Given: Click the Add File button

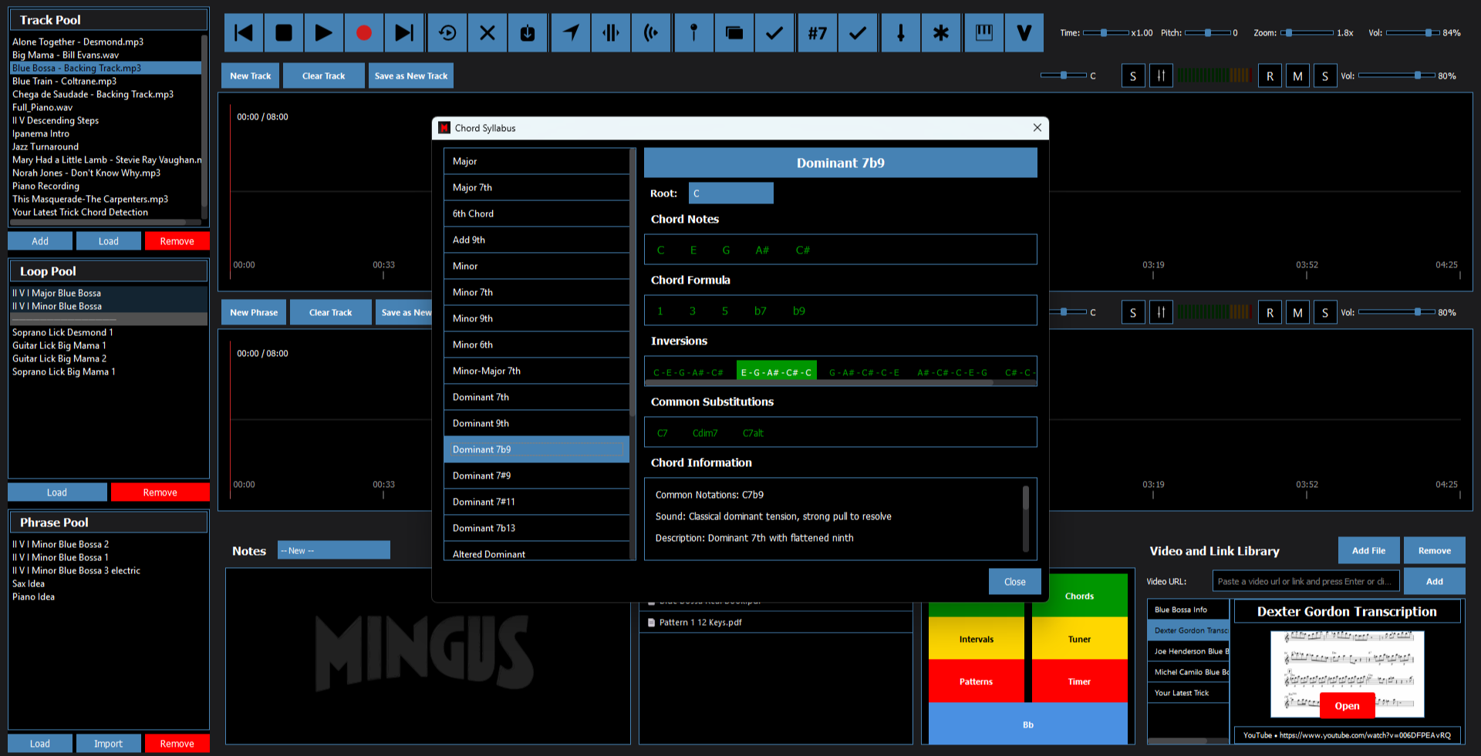Looking at the screenshot, I should pyautogui.click(x=1368, y=550).
